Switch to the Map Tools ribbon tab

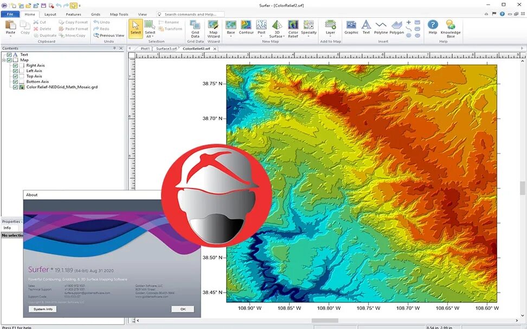[x=119, y=15]
